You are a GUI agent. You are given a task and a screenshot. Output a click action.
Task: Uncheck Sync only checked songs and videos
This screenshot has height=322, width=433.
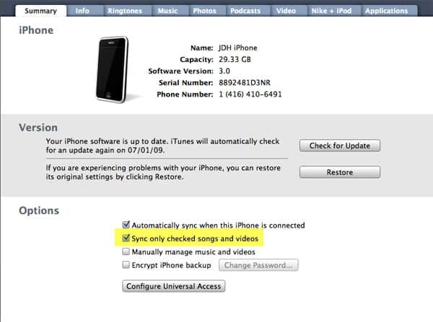point(126,238)
